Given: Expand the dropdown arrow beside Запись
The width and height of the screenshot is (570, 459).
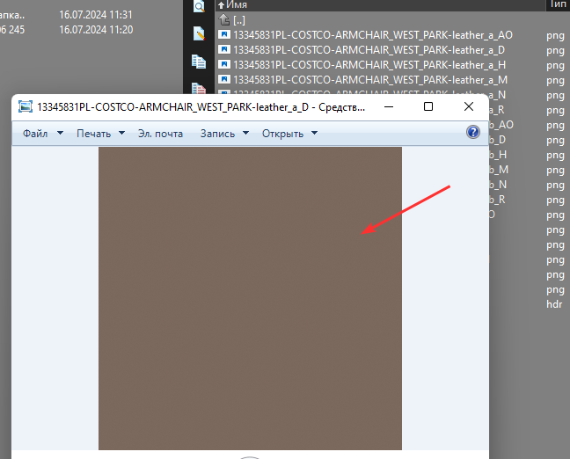Looking at the screenshot, I should click(245, 133).
